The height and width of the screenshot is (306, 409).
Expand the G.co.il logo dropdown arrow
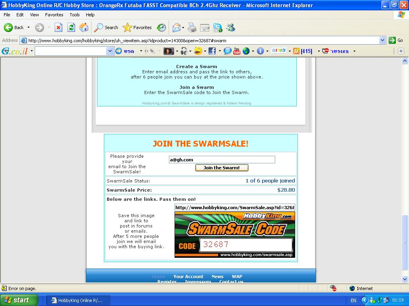(x=32, y=51)
